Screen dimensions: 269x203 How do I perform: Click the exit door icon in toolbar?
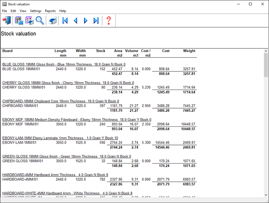pyautogui.click(x=7, y=20)
